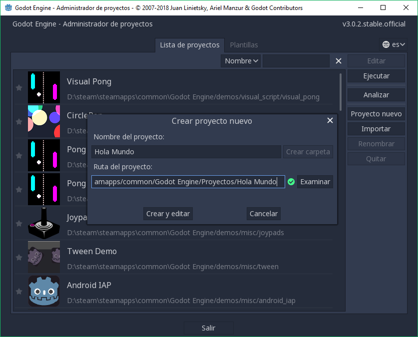Screen dimensions: 418x337
Task: Toggle the favorite star for Visual Pong
Action: tap(18, 87)
